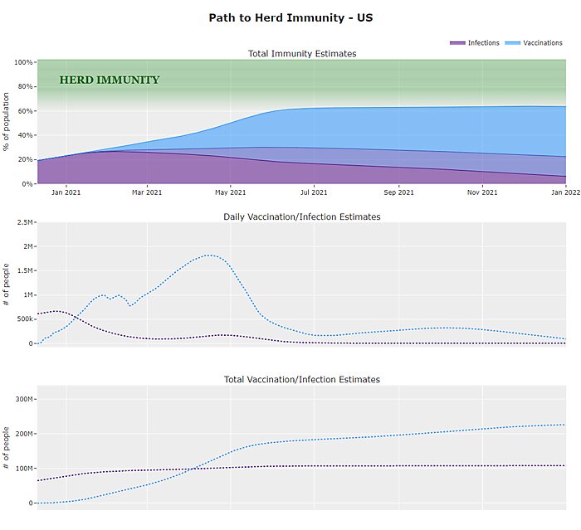
Task: Click the 2.5M tick on daily chart
Action: 22,222
